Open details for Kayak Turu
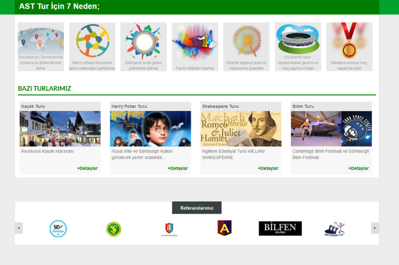This screenshot has width=399, height=265. [87, 168]
